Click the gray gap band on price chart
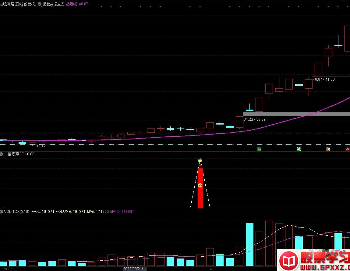 pos(296,114)
